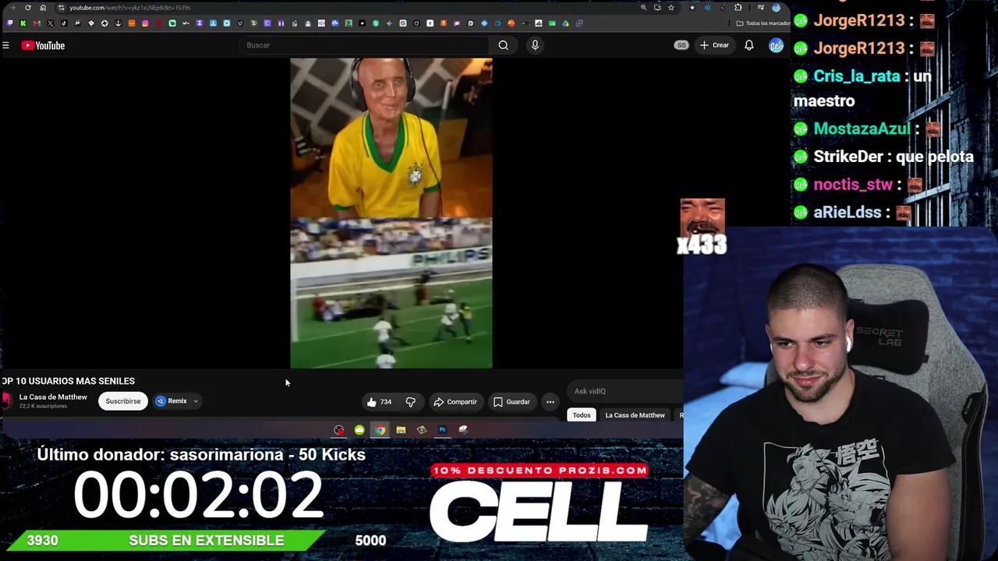Screen dimensions: 998x561
Task: Select the Todos filter chip
Action: [x=582, y=415]
